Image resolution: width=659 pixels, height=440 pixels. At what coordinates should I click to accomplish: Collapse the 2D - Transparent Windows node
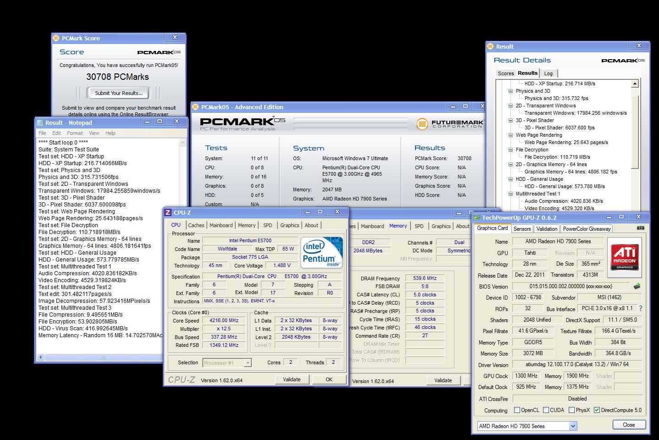pos(510,106)
